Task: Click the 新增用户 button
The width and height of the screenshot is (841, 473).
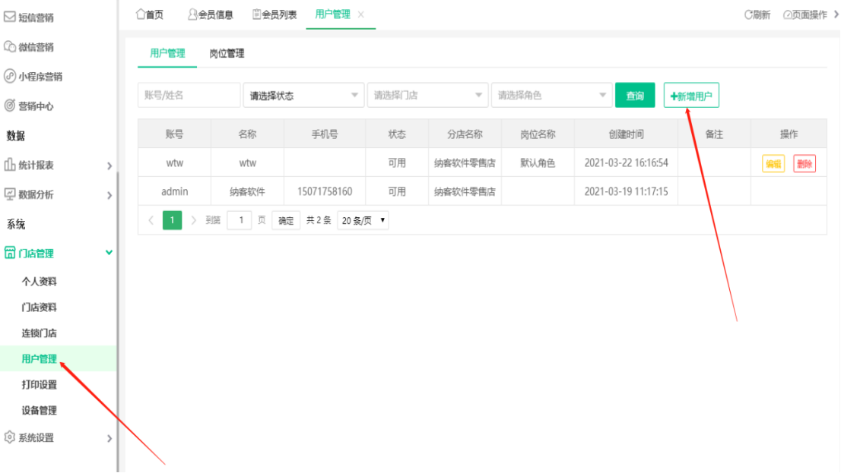Action: 690,95
